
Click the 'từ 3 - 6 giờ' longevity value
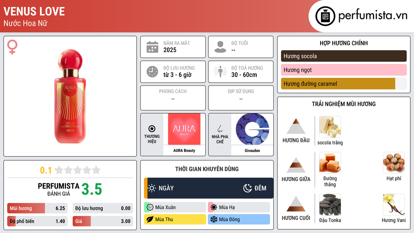tap(177, 75)
